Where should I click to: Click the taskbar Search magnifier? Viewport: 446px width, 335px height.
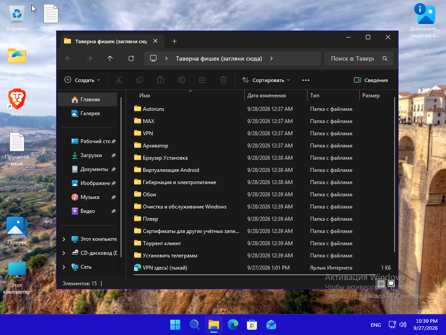coord(195,325)
